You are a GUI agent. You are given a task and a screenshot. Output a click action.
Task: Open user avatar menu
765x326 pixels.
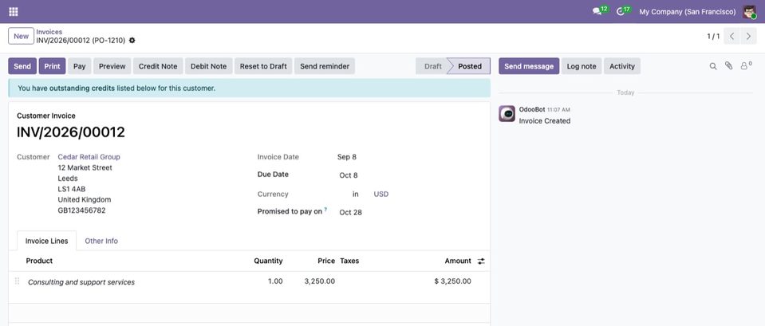tap(749, 11)
